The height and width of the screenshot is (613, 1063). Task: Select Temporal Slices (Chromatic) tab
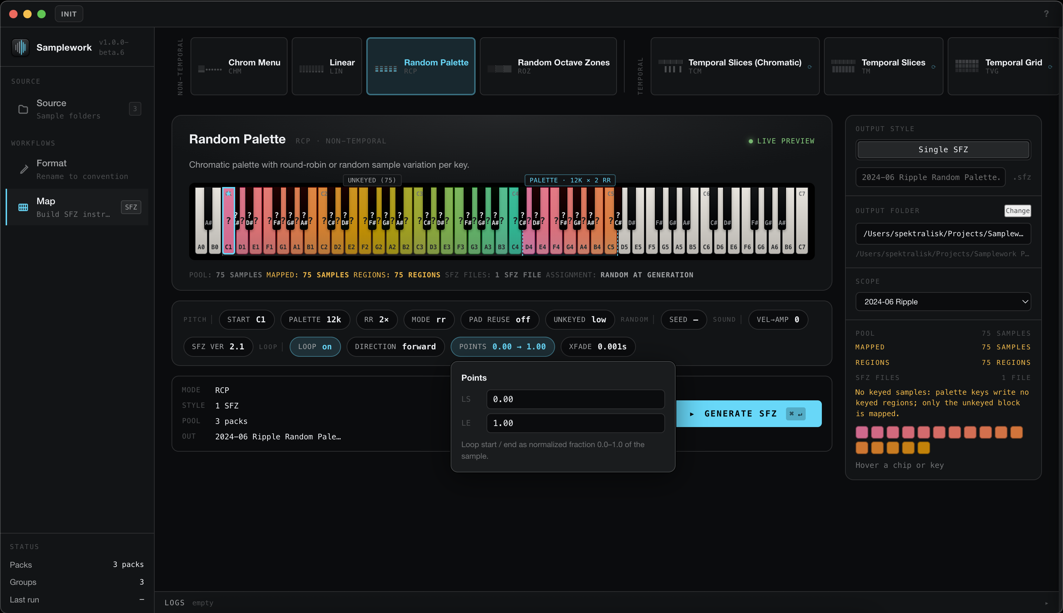pyautogui.click(x=735, y=66)
